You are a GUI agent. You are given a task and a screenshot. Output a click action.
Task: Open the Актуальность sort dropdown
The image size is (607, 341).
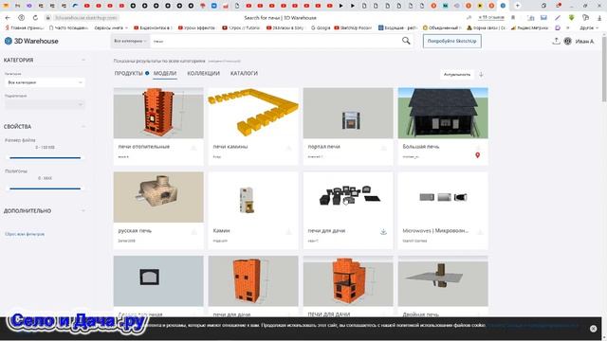[457, 74]
